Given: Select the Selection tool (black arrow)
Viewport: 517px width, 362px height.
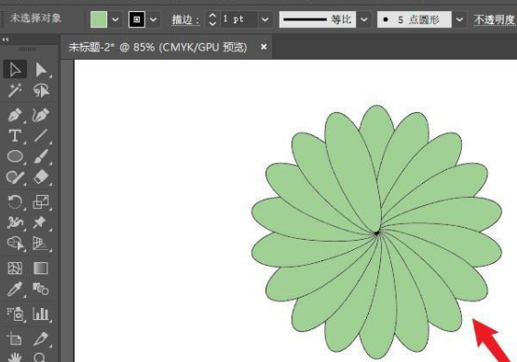Looking at the screenshot, I should (15, 69).
